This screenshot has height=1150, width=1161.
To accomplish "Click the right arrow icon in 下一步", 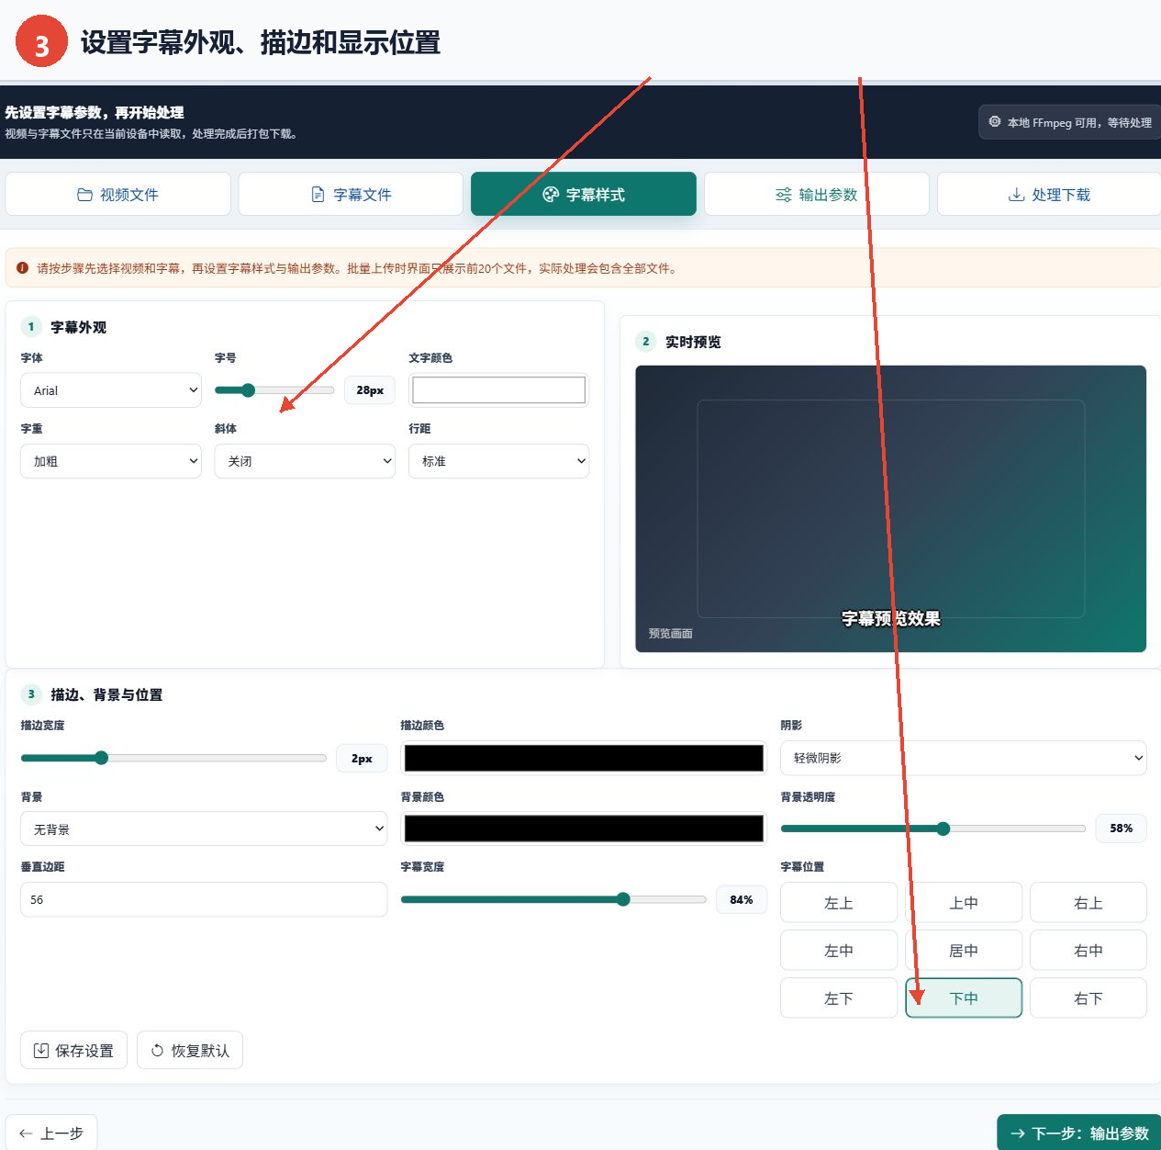I will (x=1018, y=1133).
